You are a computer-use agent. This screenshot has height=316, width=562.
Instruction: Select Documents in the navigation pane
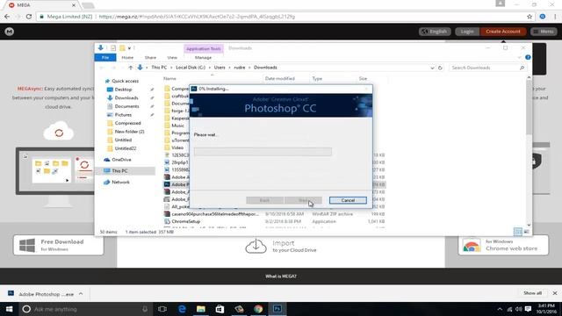point(126,106)
